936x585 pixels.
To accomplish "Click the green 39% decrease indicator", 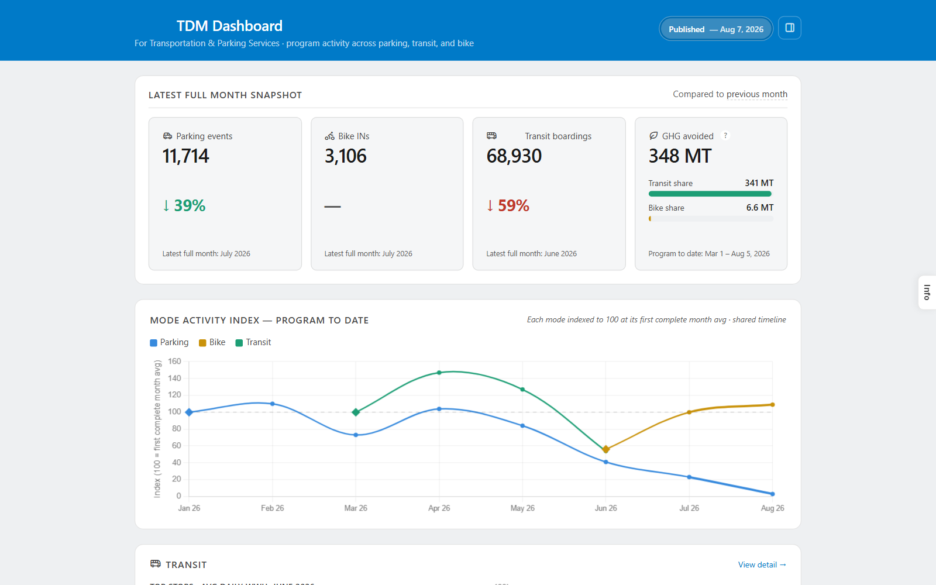I will coord(184,205).
